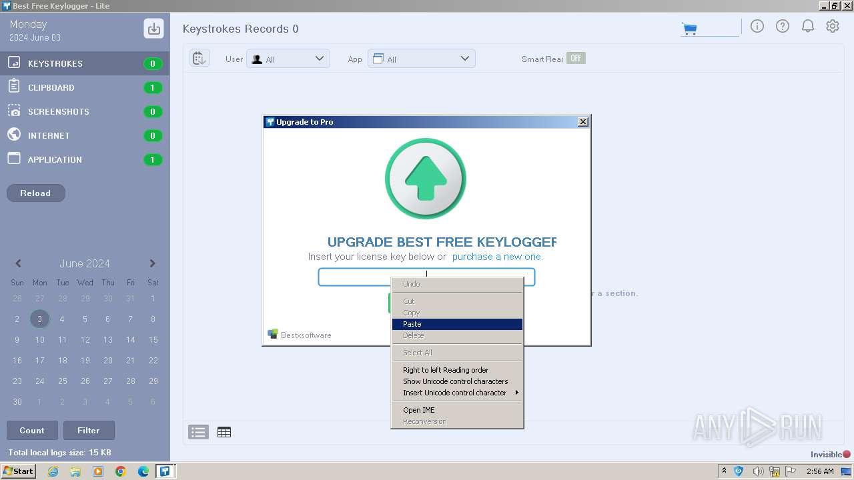
Task: Open the settings gear icon
Action: [833, 26]
